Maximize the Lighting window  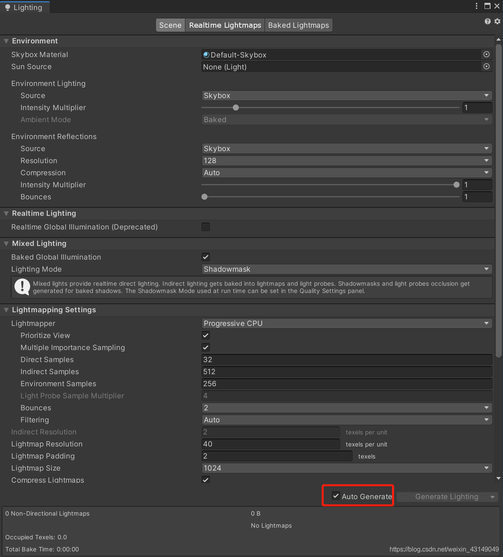pyautogui.click(x=487, y=6)
